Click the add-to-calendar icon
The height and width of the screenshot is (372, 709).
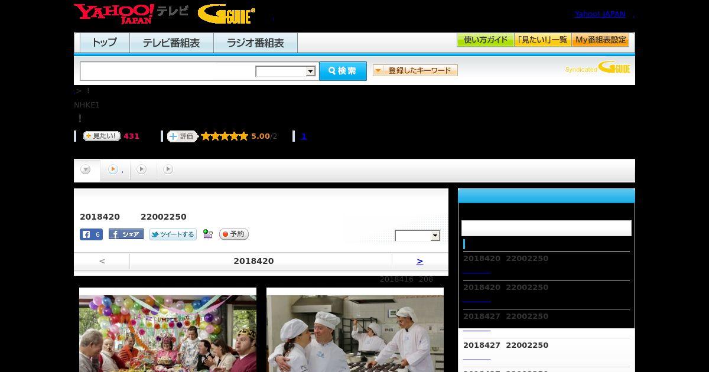click(207, 234)
